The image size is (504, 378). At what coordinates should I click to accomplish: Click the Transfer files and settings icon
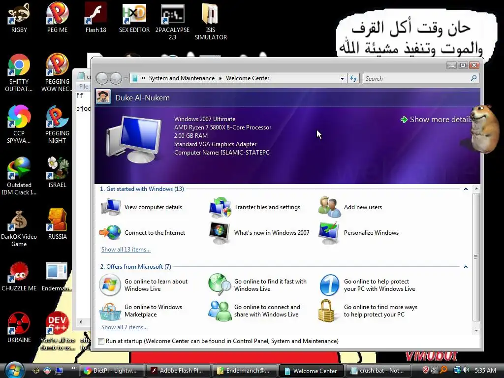click(x=220, y=207)
